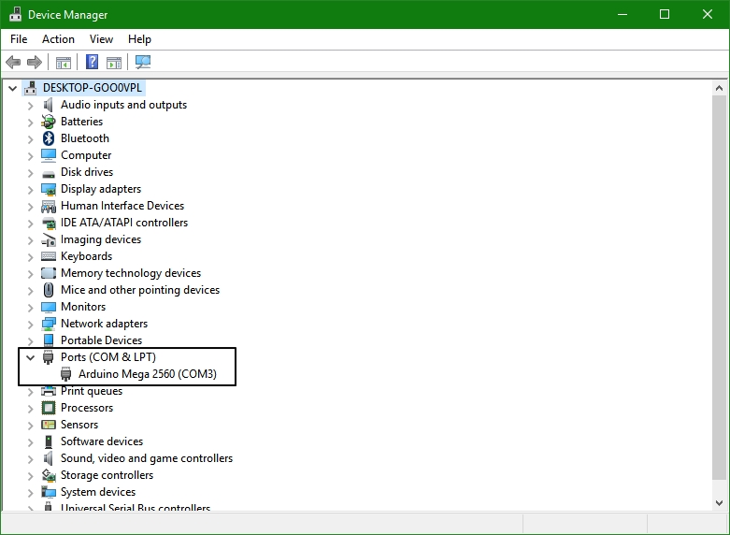
Task: Open the File menu
Action: click(x=19, y=39)
